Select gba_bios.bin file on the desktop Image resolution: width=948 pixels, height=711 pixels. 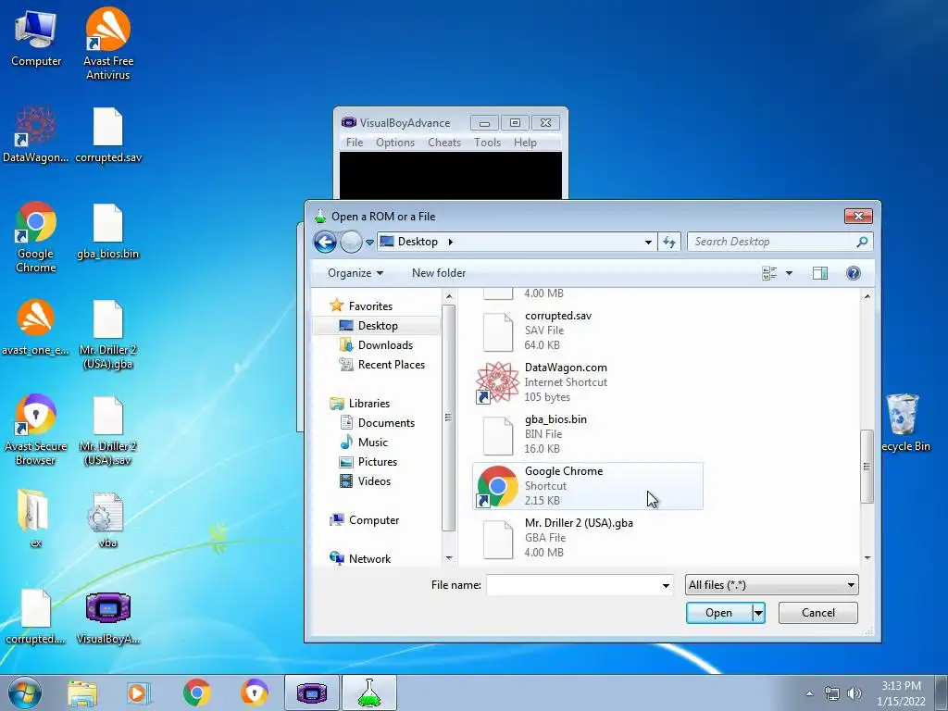108,232
